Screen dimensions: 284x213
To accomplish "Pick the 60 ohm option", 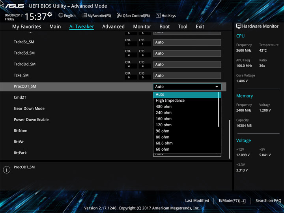I will click(186, 149).
